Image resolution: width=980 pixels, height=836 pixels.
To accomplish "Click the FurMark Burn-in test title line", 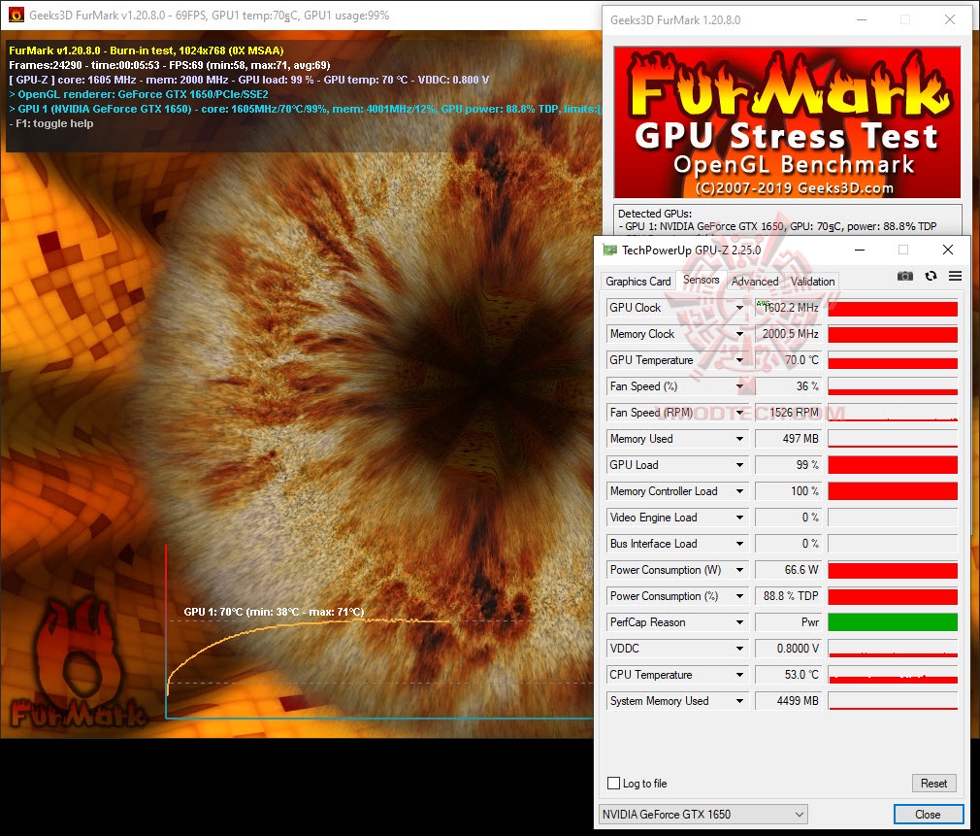I will coord(147,50).
